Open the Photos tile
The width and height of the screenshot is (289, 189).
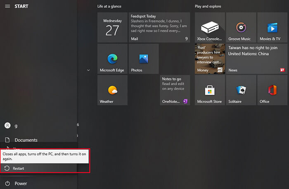pyautogui.click(x=144, y=59)
